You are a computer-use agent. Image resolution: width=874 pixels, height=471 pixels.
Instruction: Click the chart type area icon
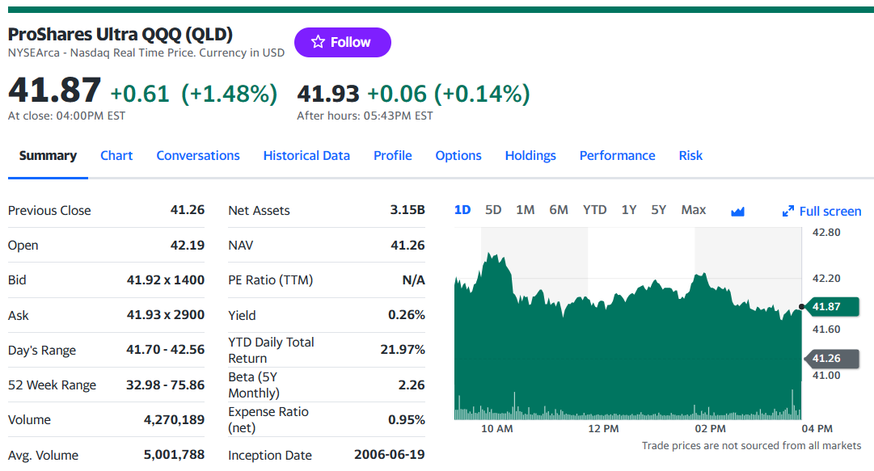pyautogui.click(x=737, y=212)
